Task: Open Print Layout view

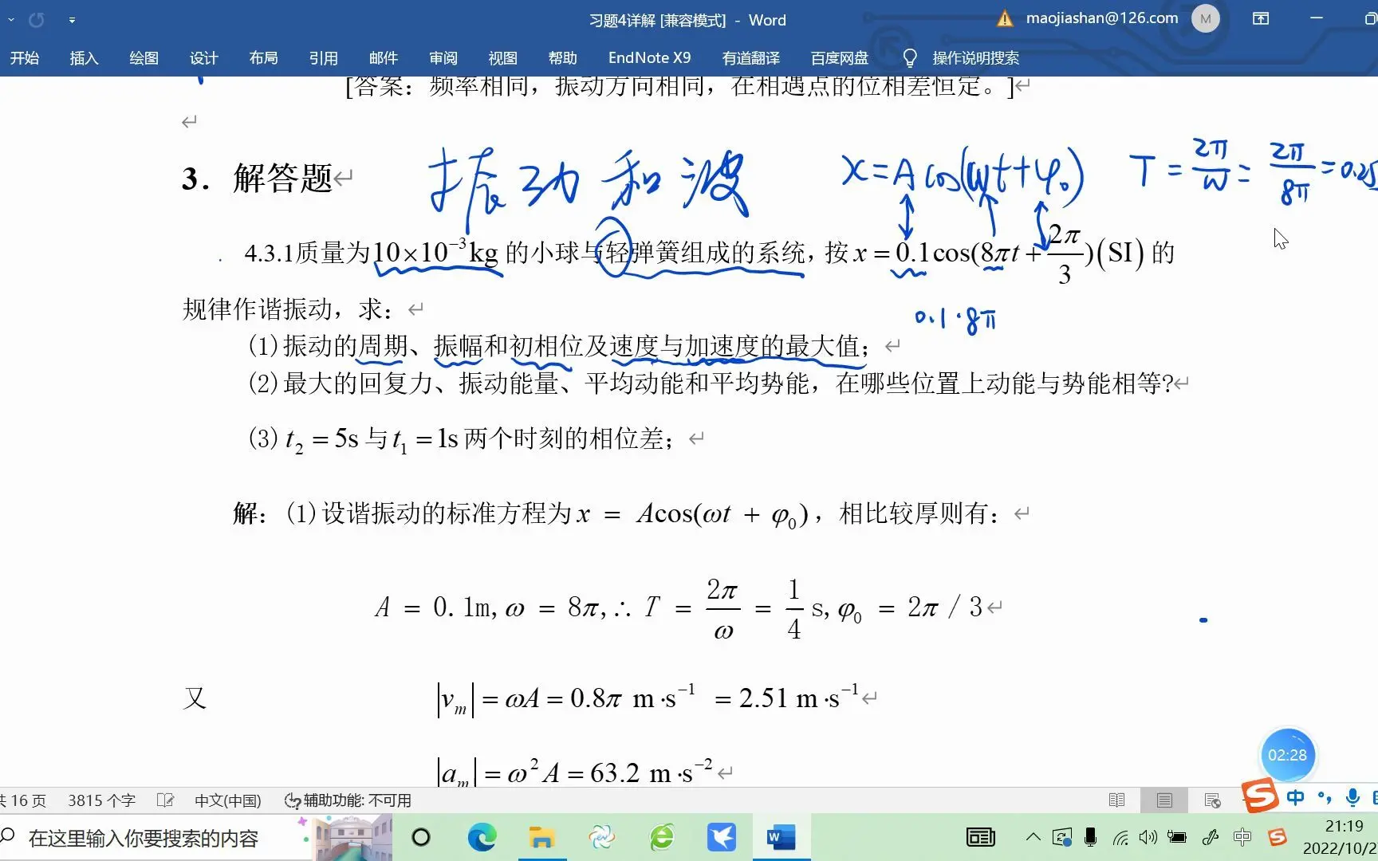Action: tap(1163, 800)
